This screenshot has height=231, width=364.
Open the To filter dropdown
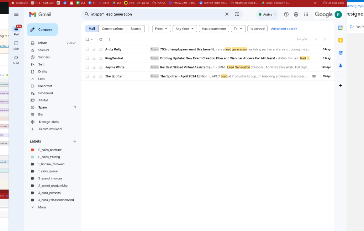[x=238, y=29]
